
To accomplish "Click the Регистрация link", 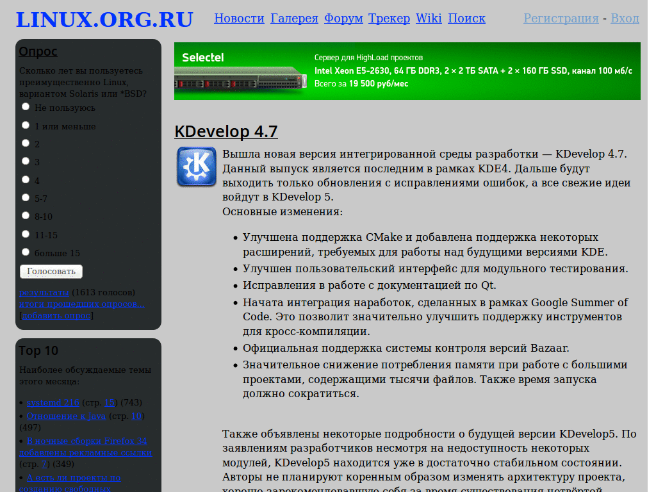I will coord(561,19).
